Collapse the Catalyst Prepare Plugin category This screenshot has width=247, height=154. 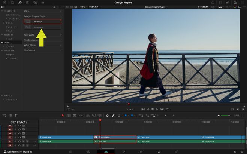click(x=61, y=16)
